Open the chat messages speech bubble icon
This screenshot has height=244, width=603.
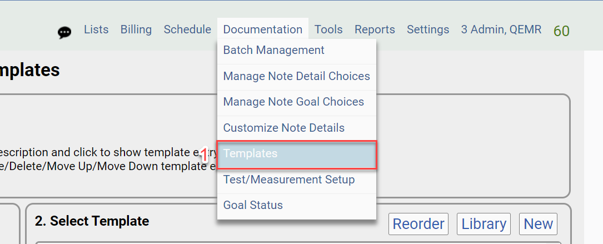(64, 32)
